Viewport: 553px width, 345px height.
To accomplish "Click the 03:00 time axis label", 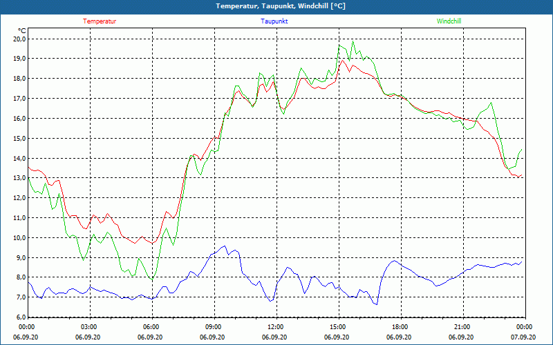I will click(91, 327).
